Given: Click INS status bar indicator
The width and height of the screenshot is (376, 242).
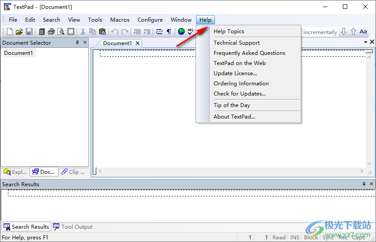Looking at the screenshot, I should click(295, 238).
